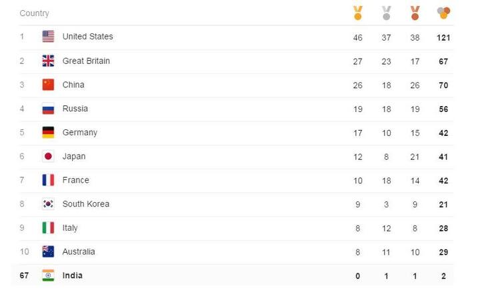Open the France country entry

pyautogui.click(x=236, y=181)
